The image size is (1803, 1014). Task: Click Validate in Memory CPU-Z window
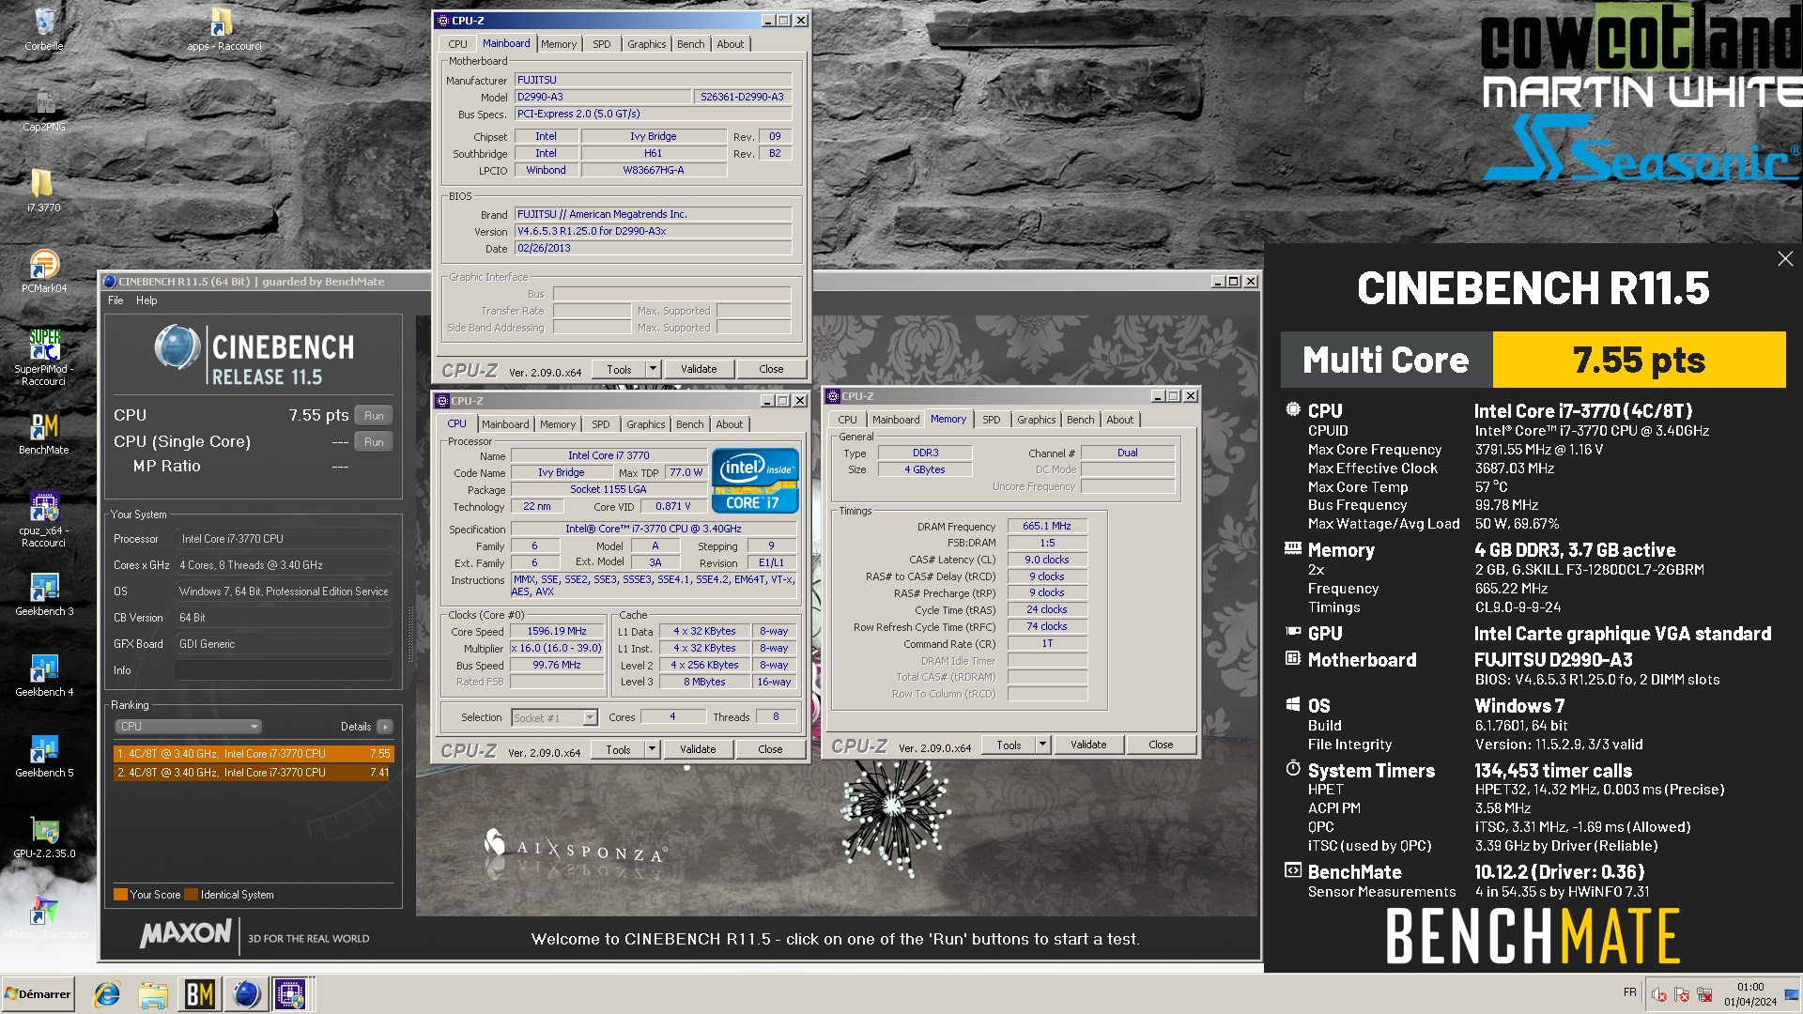1088,745
